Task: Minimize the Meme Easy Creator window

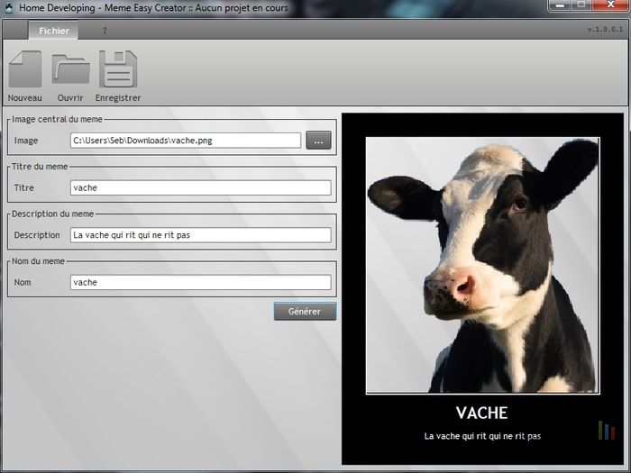Action: (x=560, y=5)
